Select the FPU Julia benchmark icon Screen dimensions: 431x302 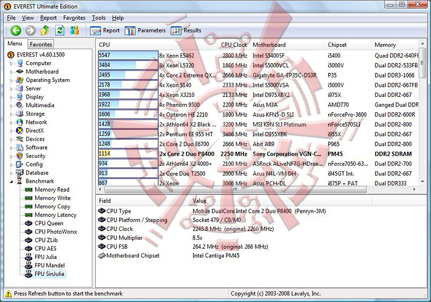point(29,257)
